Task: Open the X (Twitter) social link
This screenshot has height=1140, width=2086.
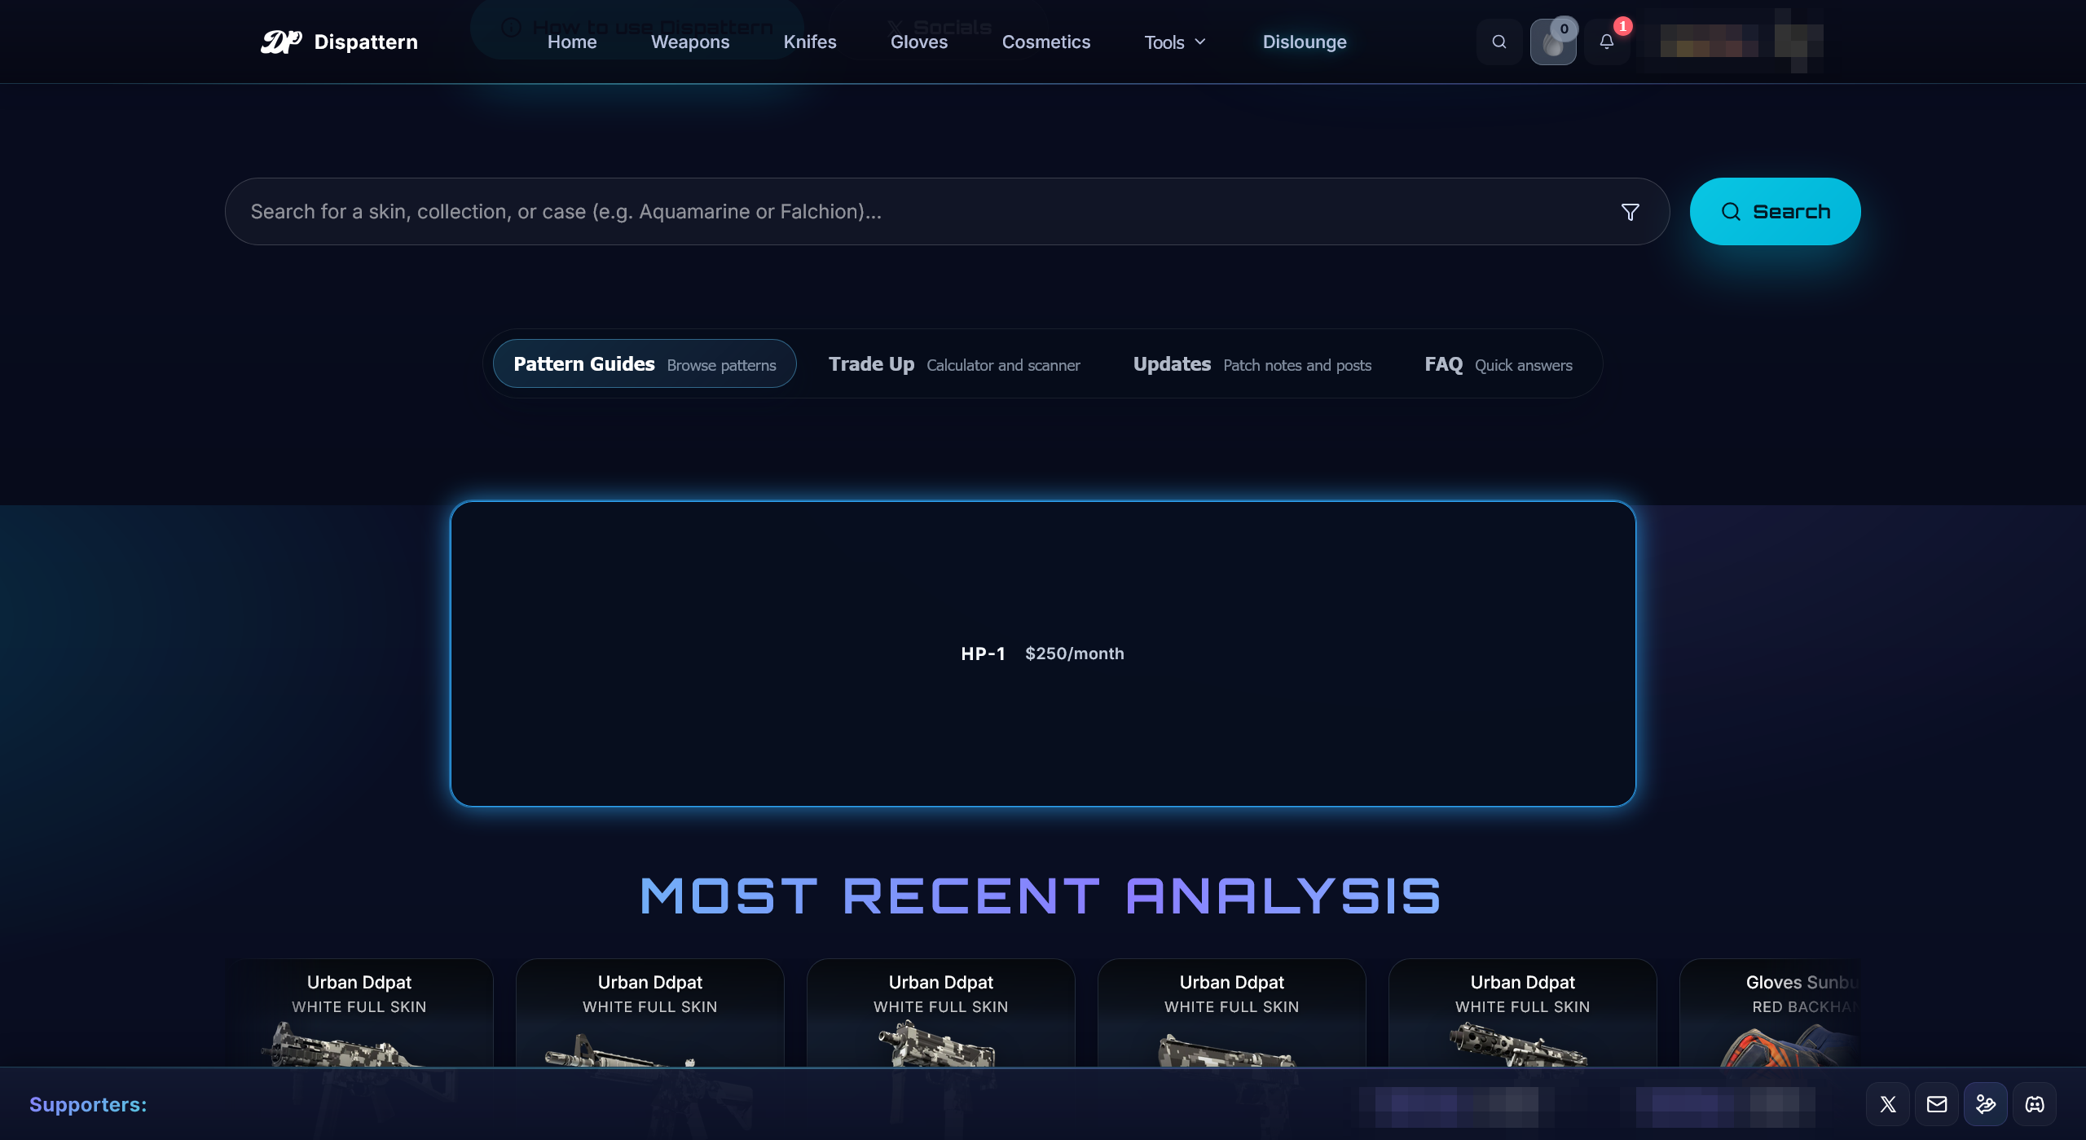Action: 1888,1104
